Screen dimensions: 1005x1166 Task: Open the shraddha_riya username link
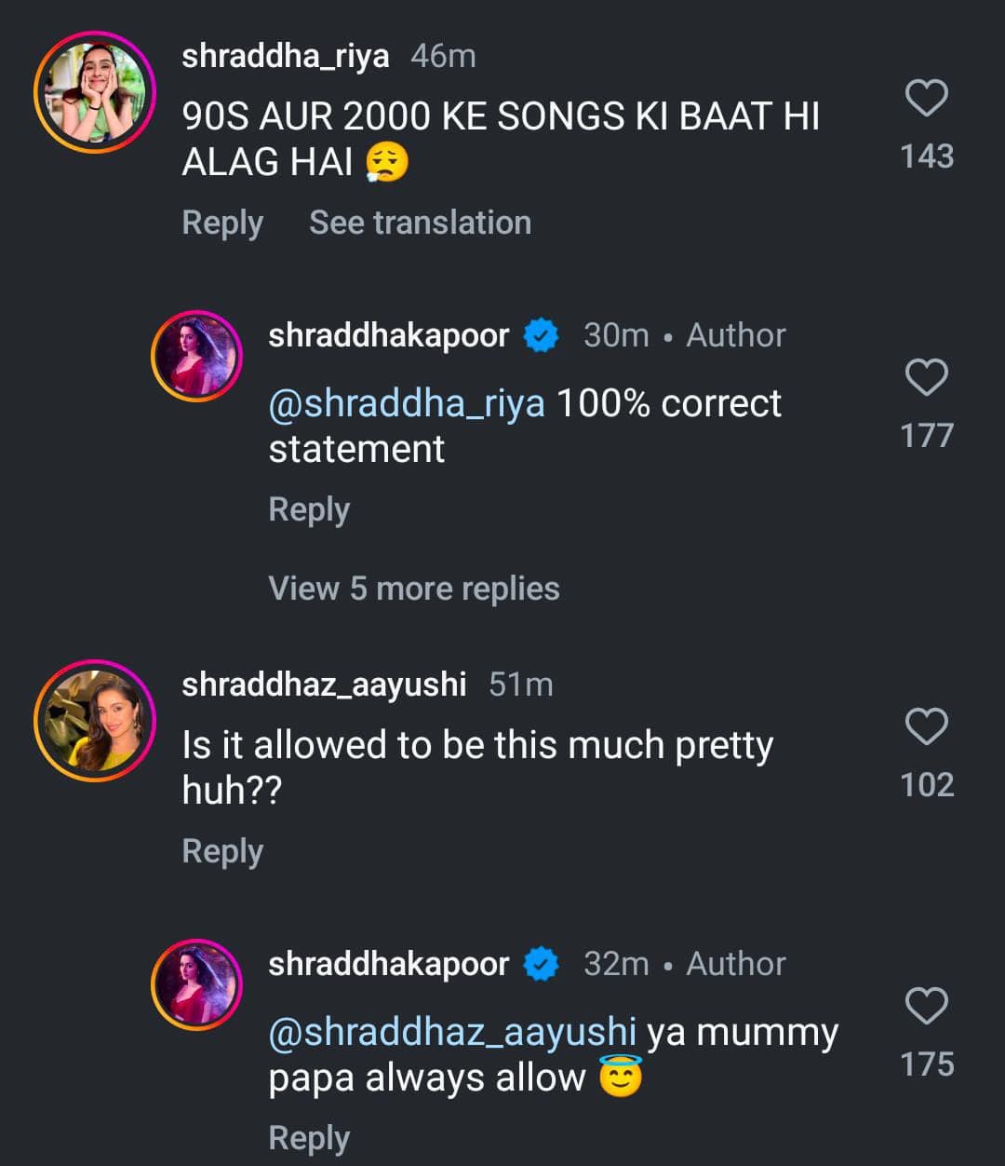coord(286,56)
